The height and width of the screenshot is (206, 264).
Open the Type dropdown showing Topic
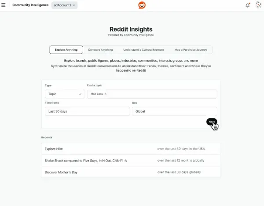tap(65, 94)
